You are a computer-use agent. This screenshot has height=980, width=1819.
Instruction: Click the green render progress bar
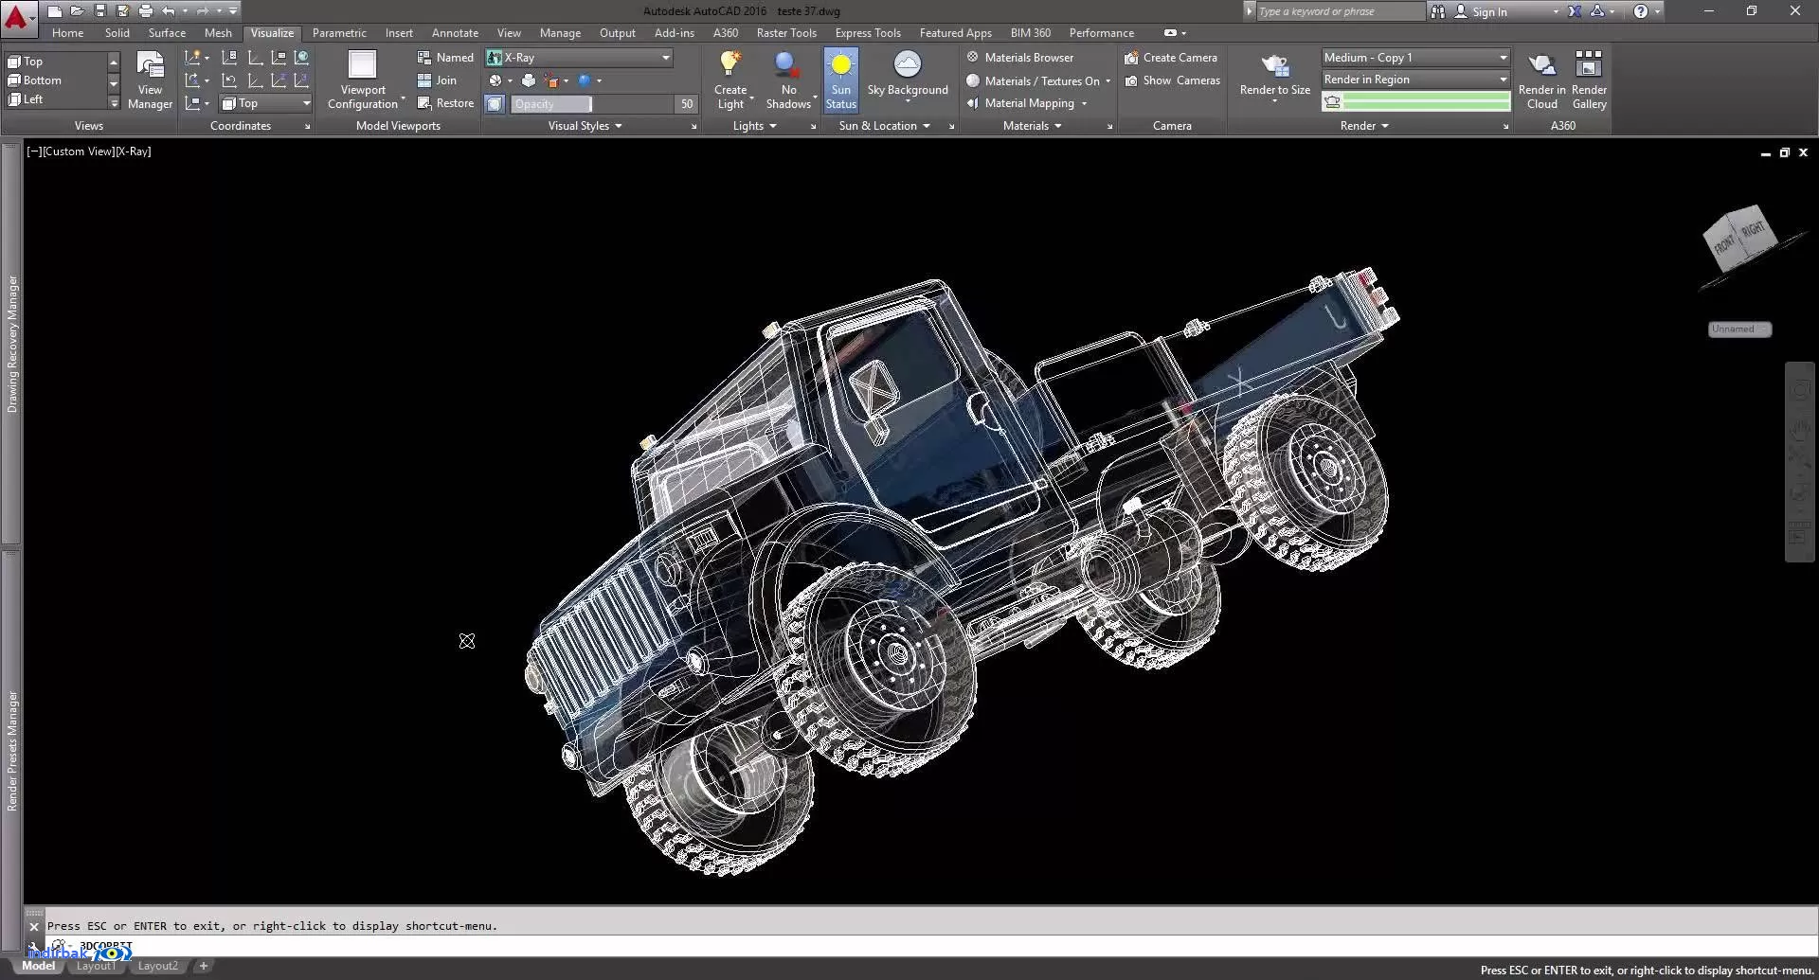coord(1426,101)
